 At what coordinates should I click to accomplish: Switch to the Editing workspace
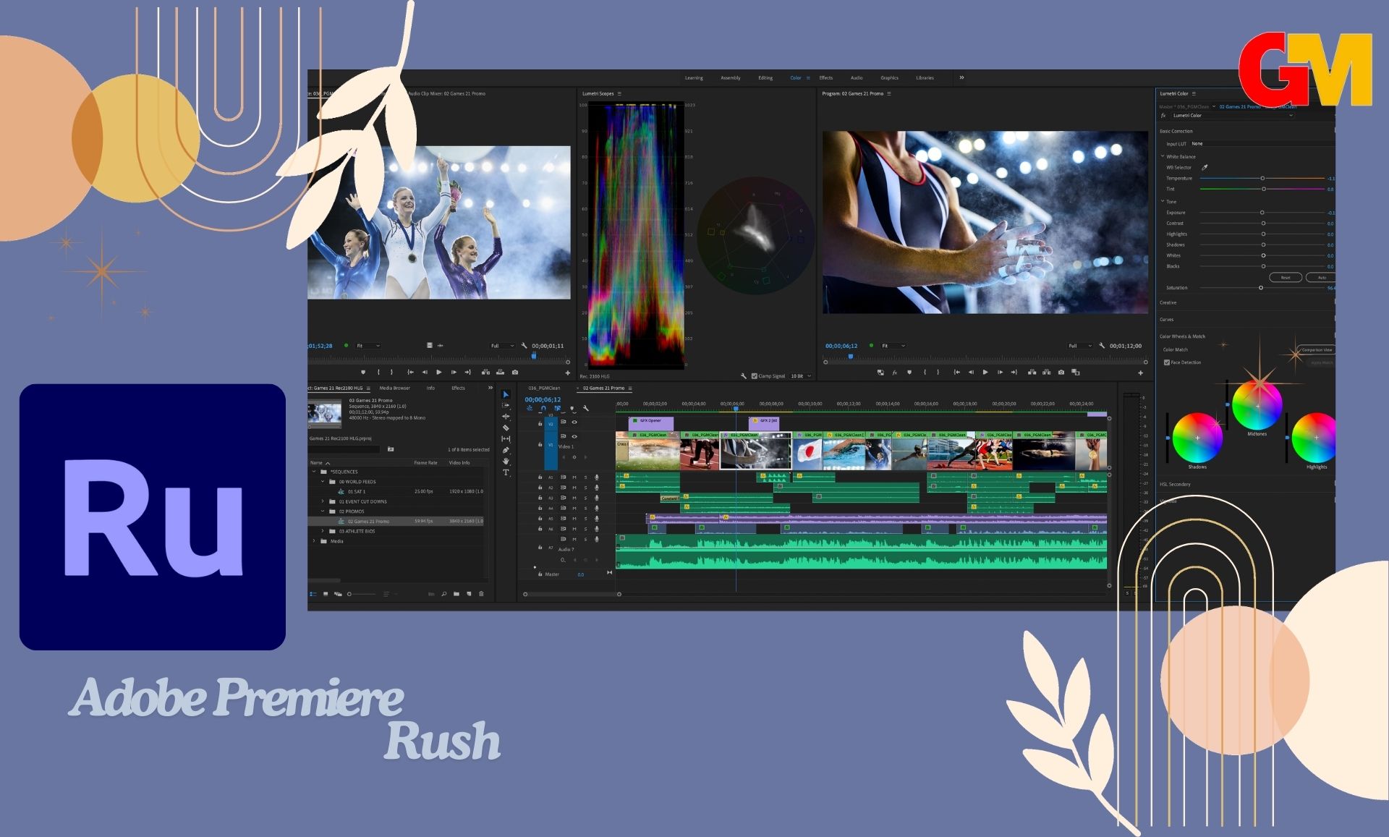point(765,77)
